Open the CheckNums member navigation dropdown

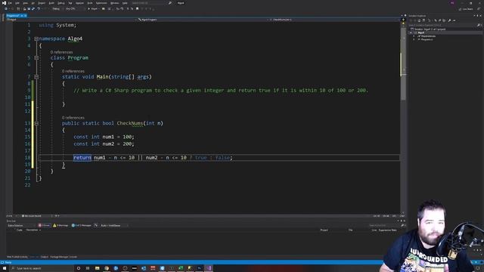pyautogui.click(x=335, y=20)
